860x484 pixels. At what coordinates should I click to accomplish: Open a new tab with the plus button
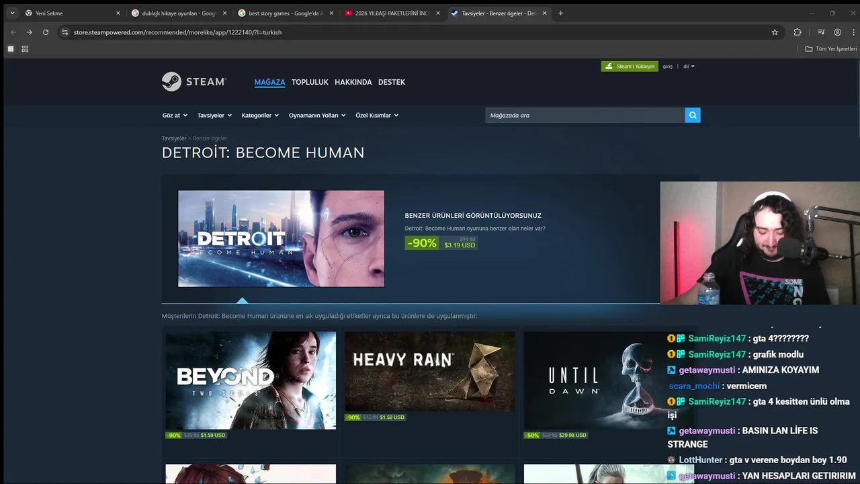(x=560, y=13)
